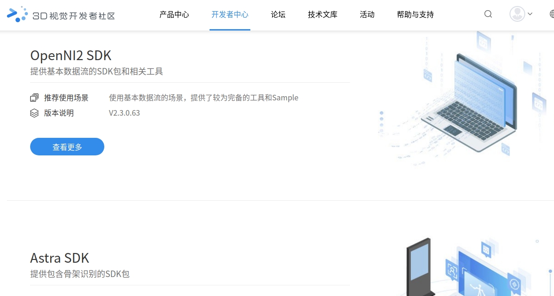
Task: Open the Astra SDK heading link
Action: [x=60, y=258]
